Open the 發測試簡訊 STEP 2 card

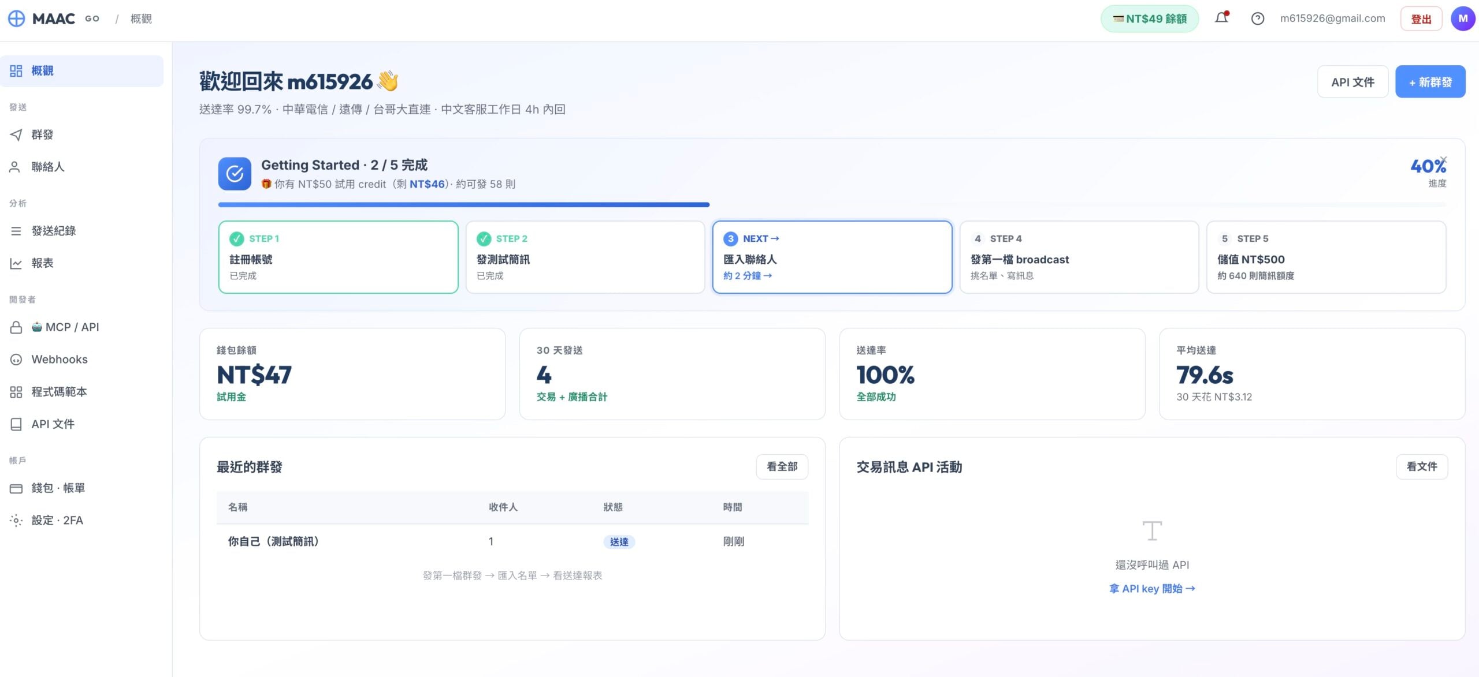click(585, 257)
